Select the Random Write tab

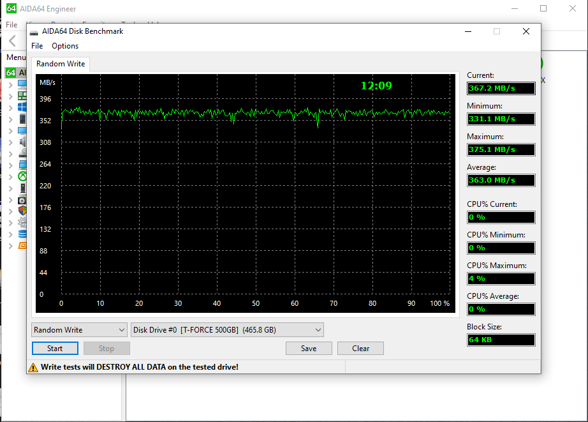tap(61, 64)
